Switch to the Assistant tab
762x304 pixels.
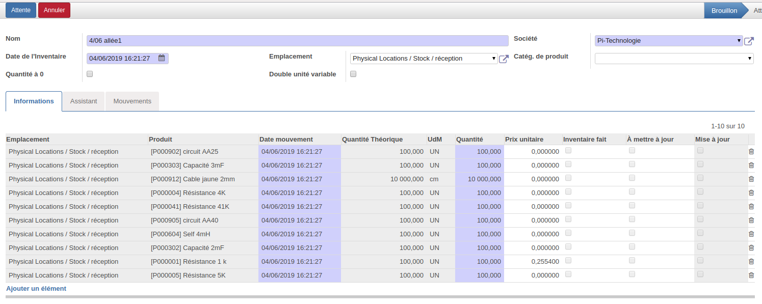[x=84, y=101]
